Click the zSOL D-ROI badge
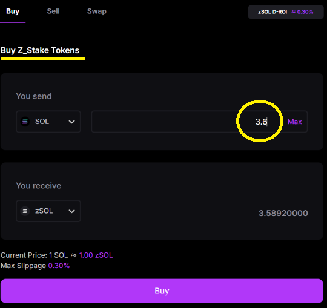This screenshot has width=327, height=308. click(286, 12)
